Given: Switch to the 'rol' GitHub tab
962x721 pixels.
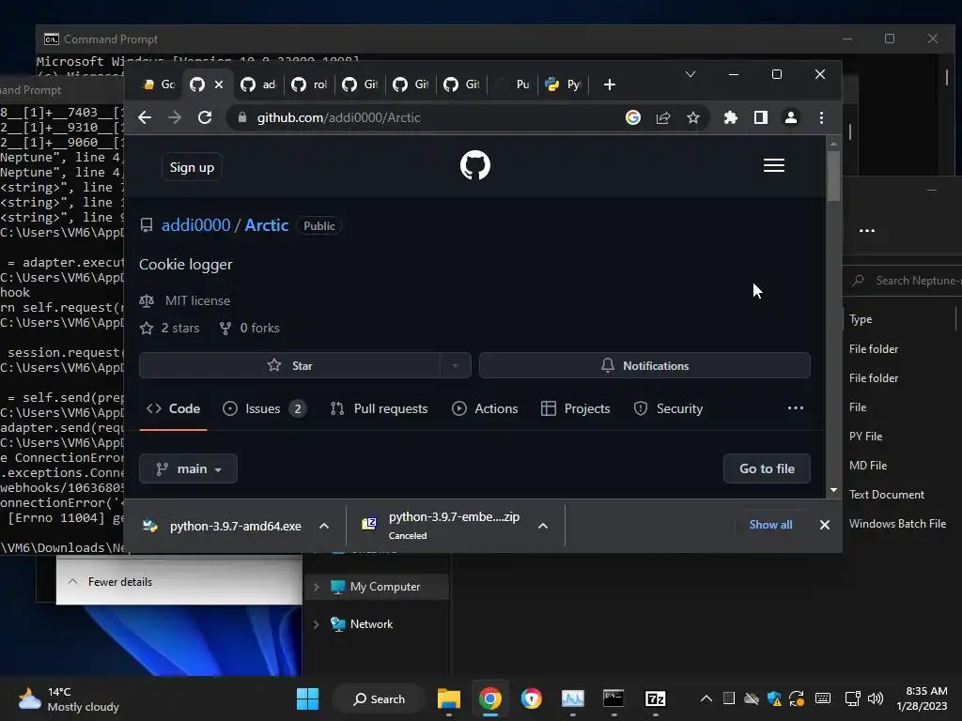Looking at the screenshot, I should (x=308, y=84).
